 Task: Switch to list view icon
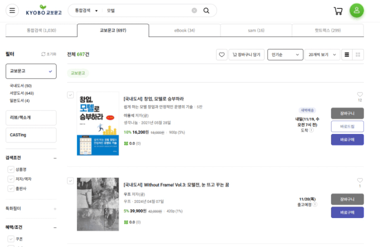[x=347, y=54]
